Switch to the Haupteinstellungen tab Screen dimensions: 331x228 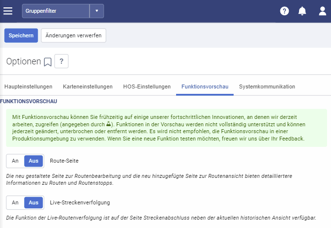coord(29,86)
